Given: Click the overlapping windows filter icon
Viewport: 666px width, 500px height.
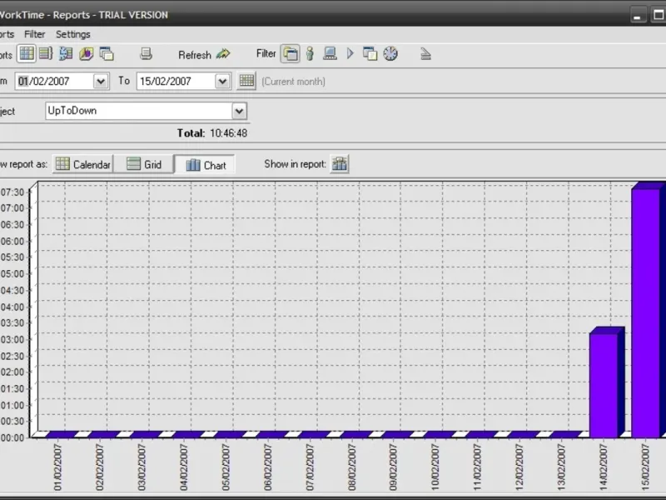Looking at the screenshot, I should pyautogui.click(x=370, y=54).
